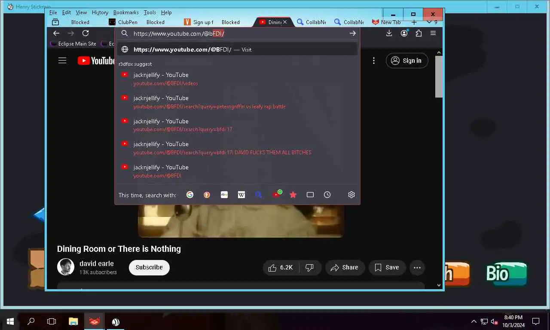Open the Eclipse Main Site bookmark
This screenshot has width=550, height=330.
tap(73, 44)
